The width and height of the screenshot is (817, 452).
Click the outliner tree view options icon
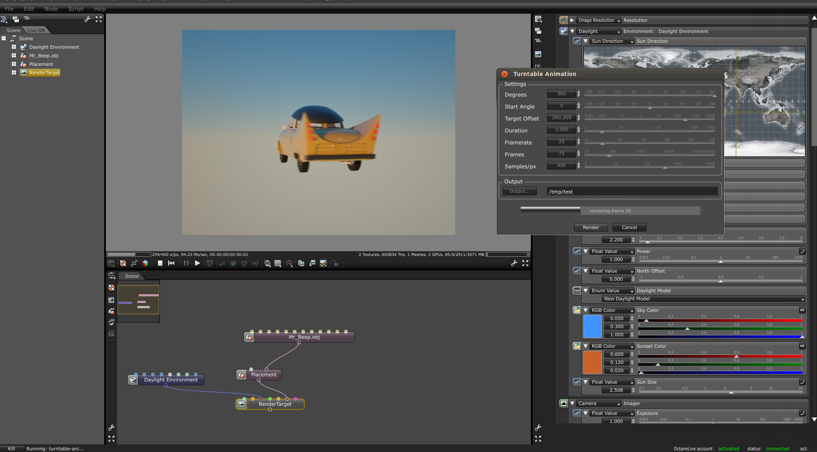[x=4, y=19]
